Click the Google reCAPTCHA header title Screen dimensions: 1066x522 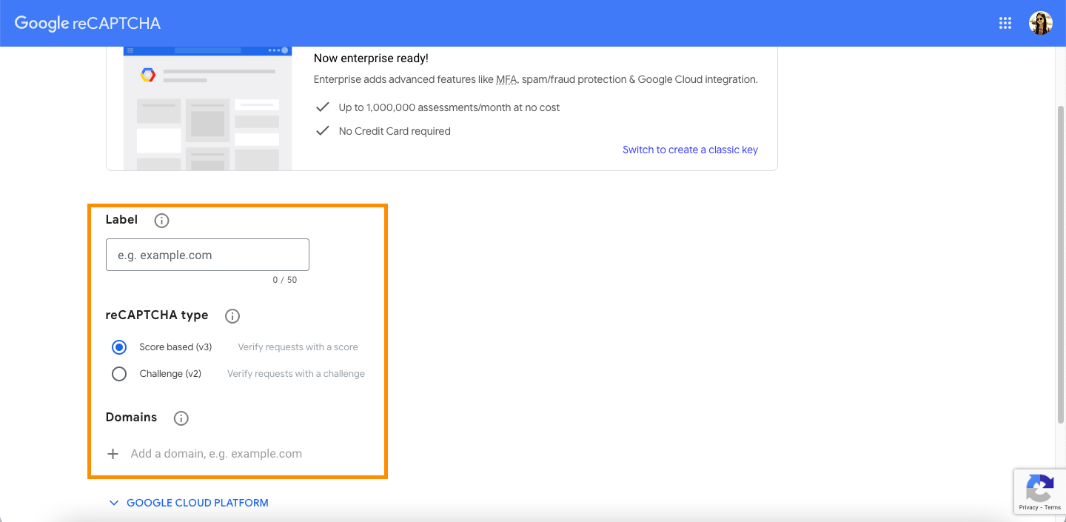[87, 23]
